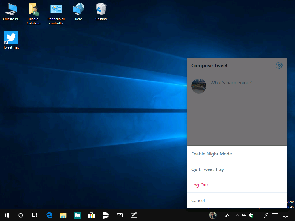This screenshot has height=221, width=295.
Task: Click the What's happening? tweet field
Action: pyautogui.click(x=231, y=83)
